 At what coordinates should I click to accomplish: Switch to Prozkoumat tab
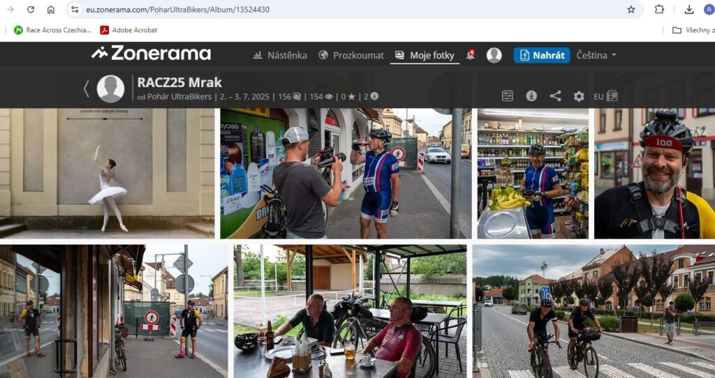point(351,55)
